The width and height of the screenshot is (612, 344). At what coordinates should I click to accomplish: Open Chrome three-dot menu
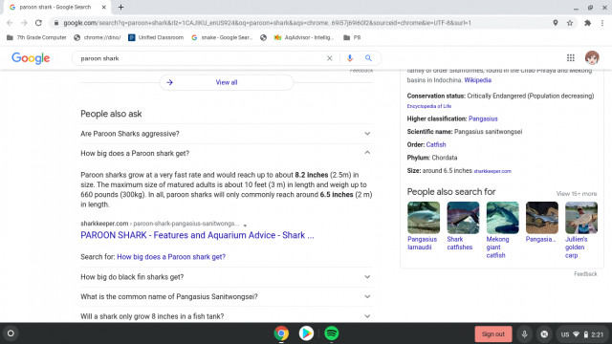(x=602, y=23)
